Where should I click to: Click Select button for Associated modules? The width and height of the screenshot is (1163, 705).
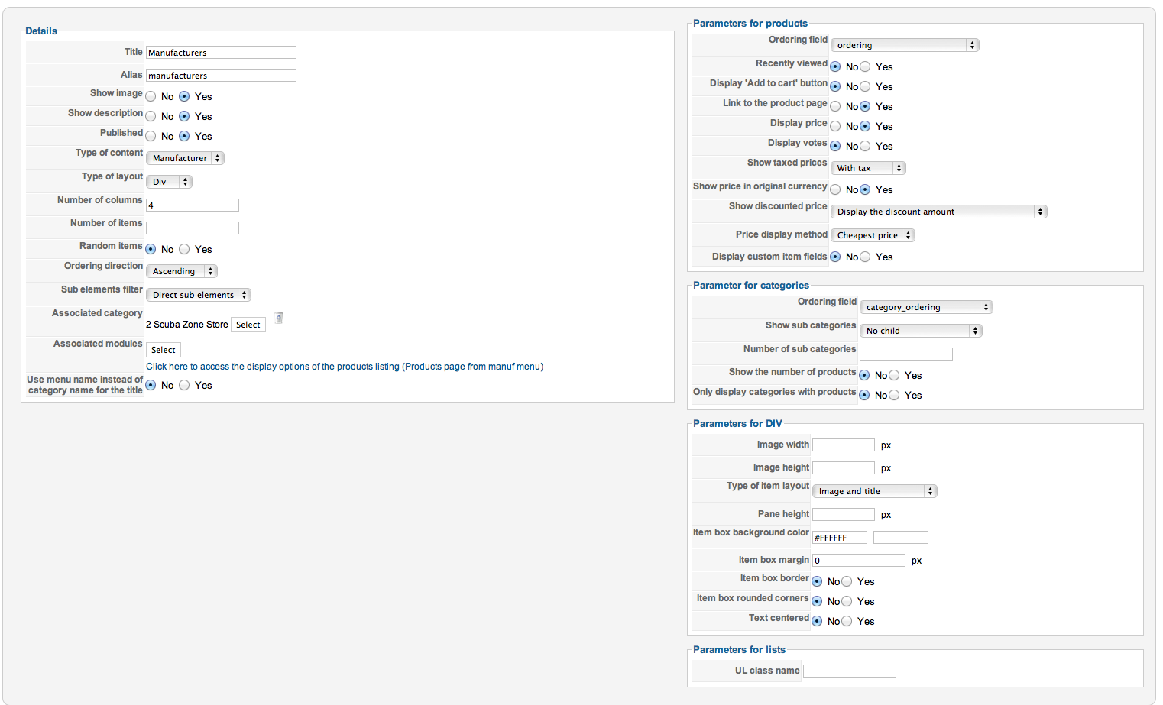pos(164,350)
